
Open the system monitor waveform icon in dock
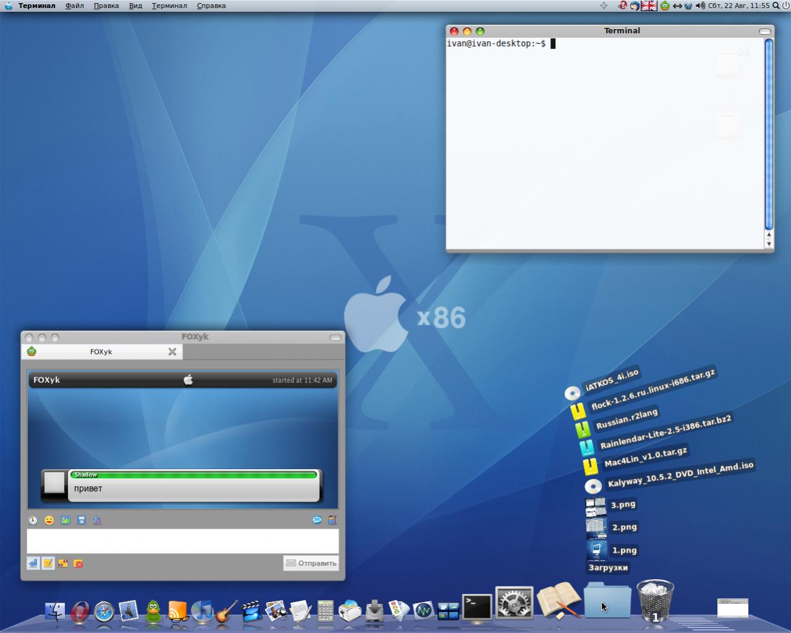coord(423,611)
